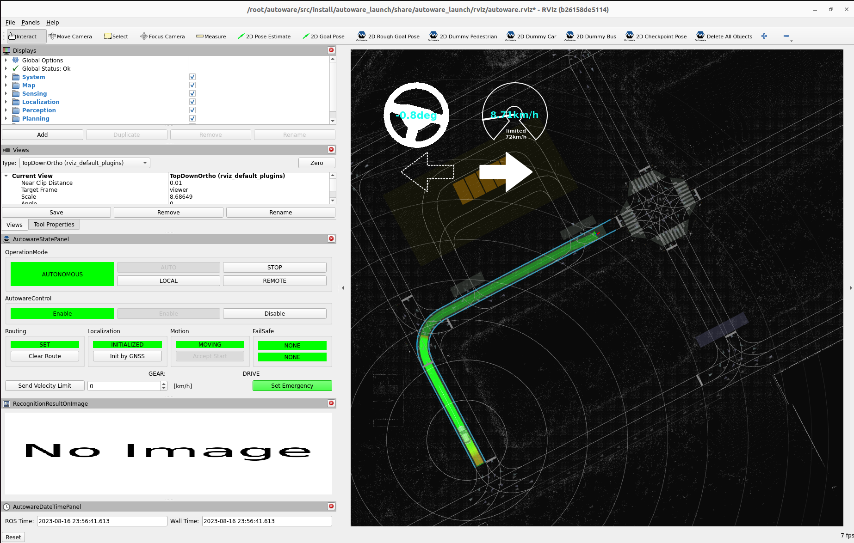Expand the Sensing display group
854x543 pixels.
[6, 93]
